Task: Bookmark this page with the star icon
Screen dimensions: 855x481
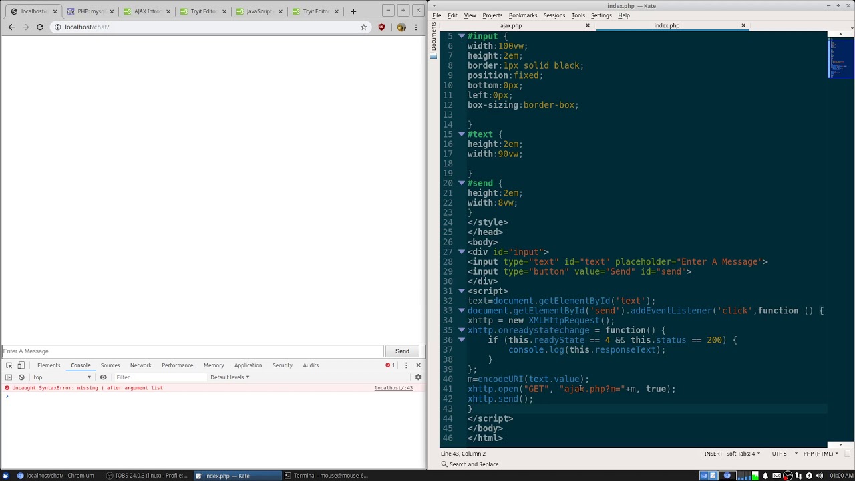Action: [363, 27]
